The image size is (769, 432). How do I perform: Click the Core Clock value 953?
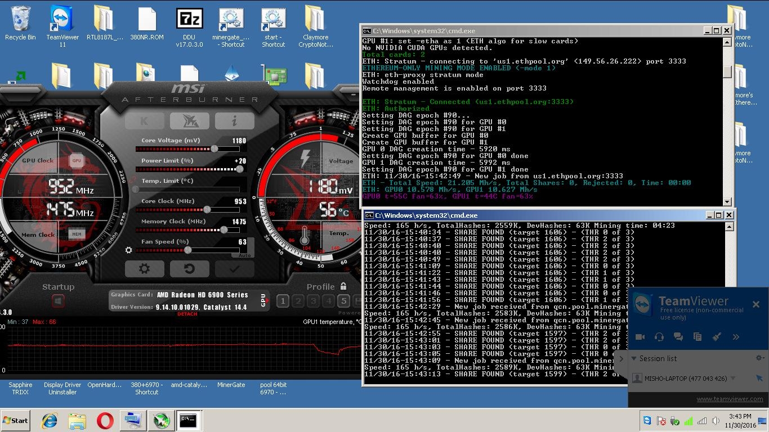tap(240, 201)
